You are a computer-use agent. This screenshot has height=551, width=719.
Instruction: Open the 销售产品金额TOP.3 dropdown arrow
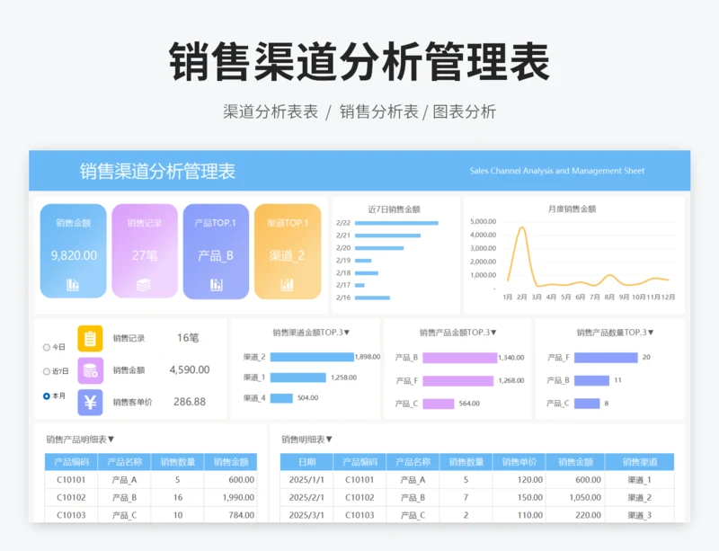[493, 333]
